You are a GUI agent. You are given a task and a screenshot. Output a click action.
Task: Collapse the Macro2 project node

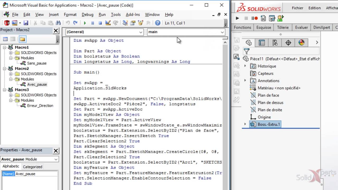point(4,69)
